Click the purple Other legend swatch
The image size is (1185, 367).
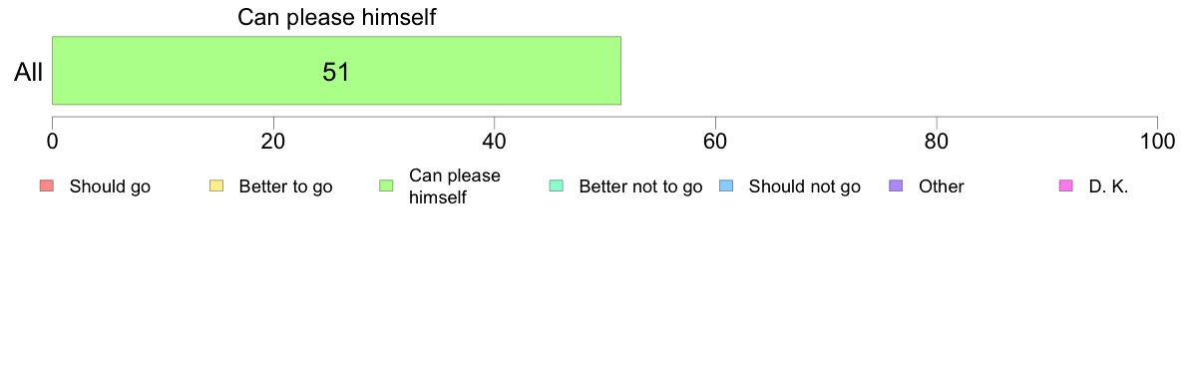point(896,186)
